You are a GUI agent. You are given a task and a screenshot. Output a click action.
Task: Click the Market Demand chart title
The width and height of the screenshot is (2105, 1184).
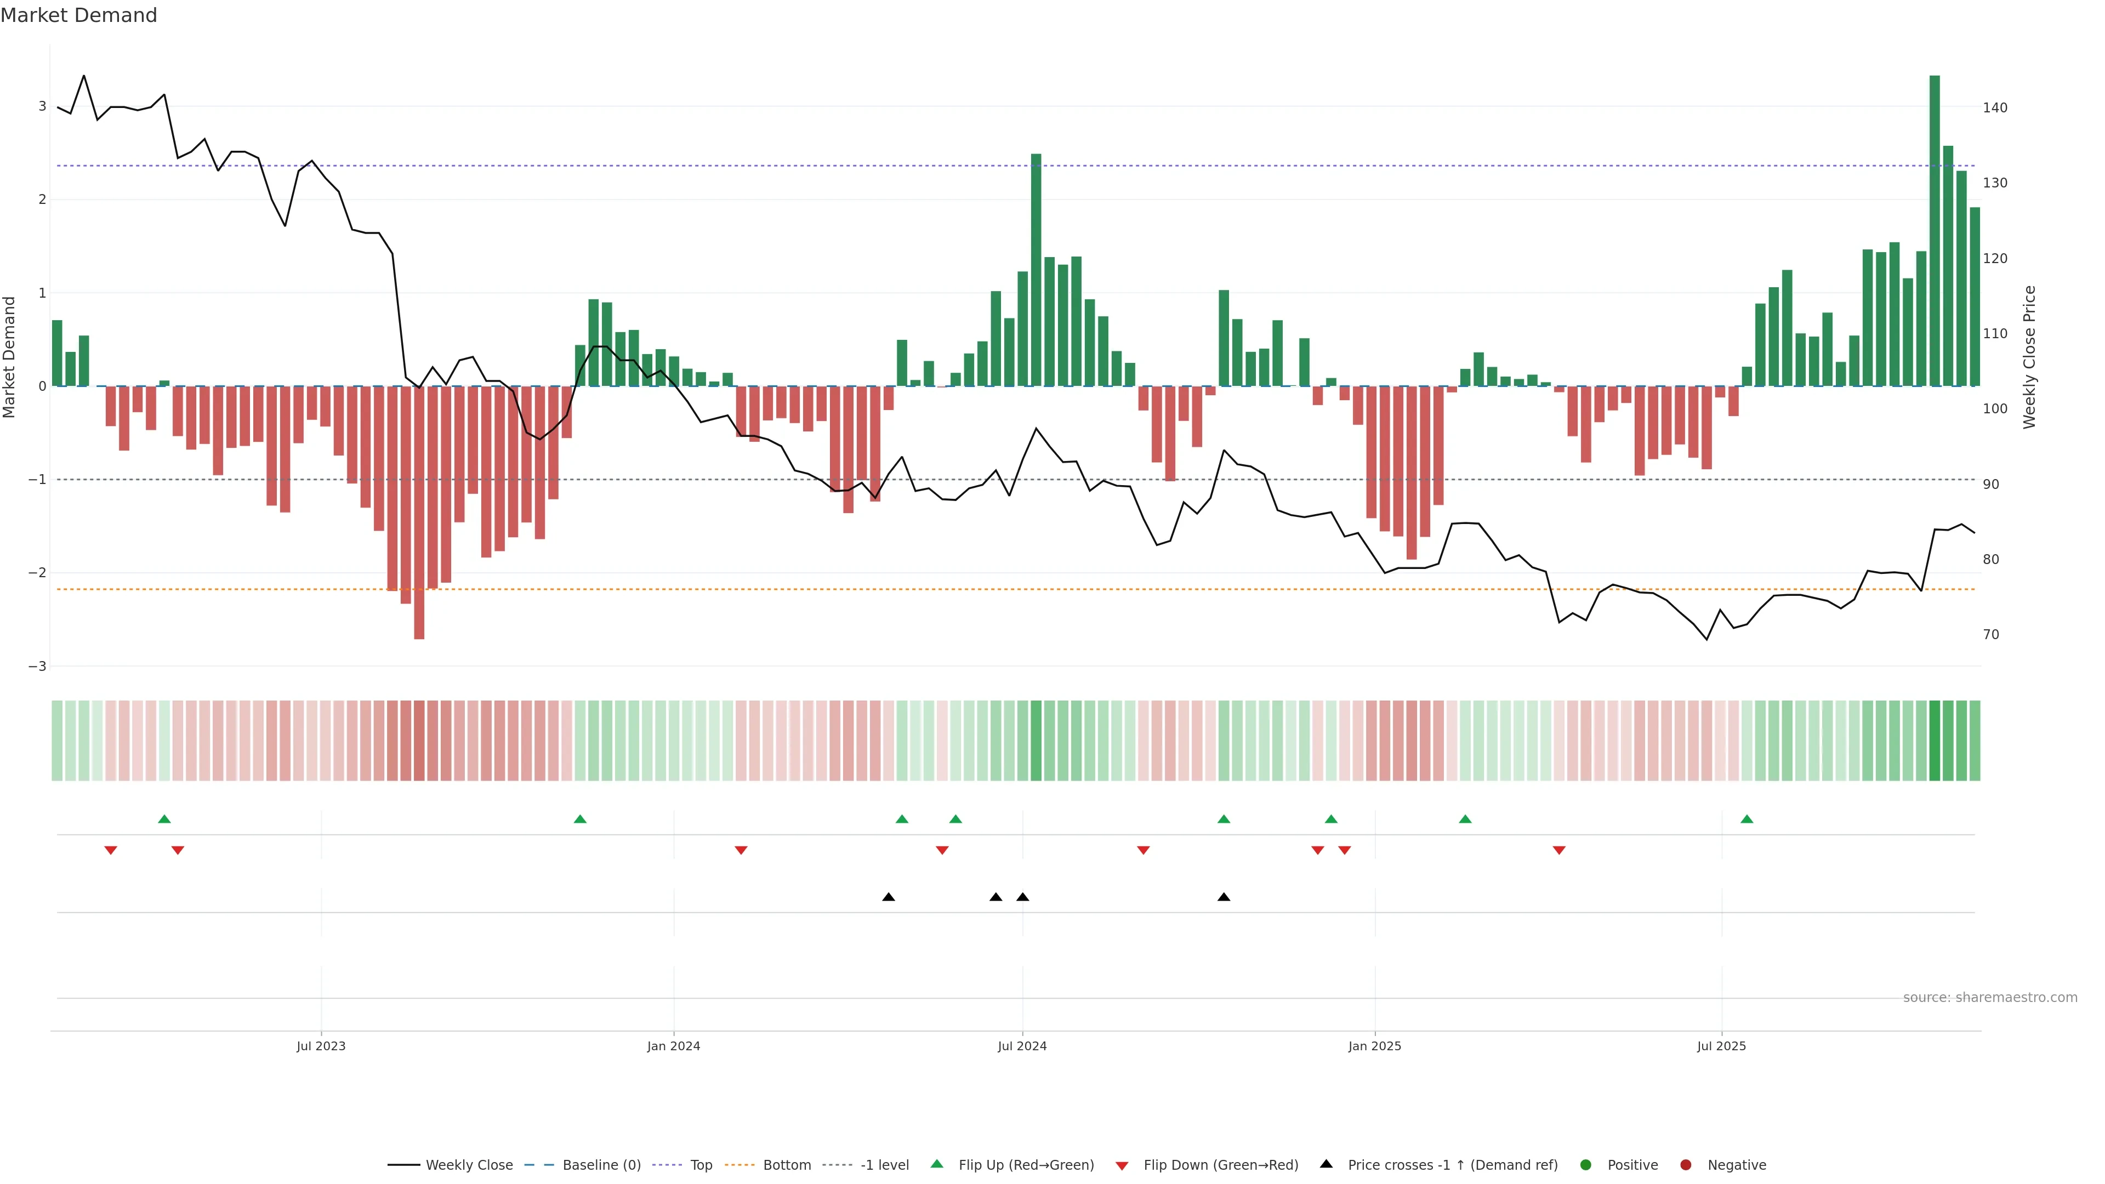pos(78,15)
